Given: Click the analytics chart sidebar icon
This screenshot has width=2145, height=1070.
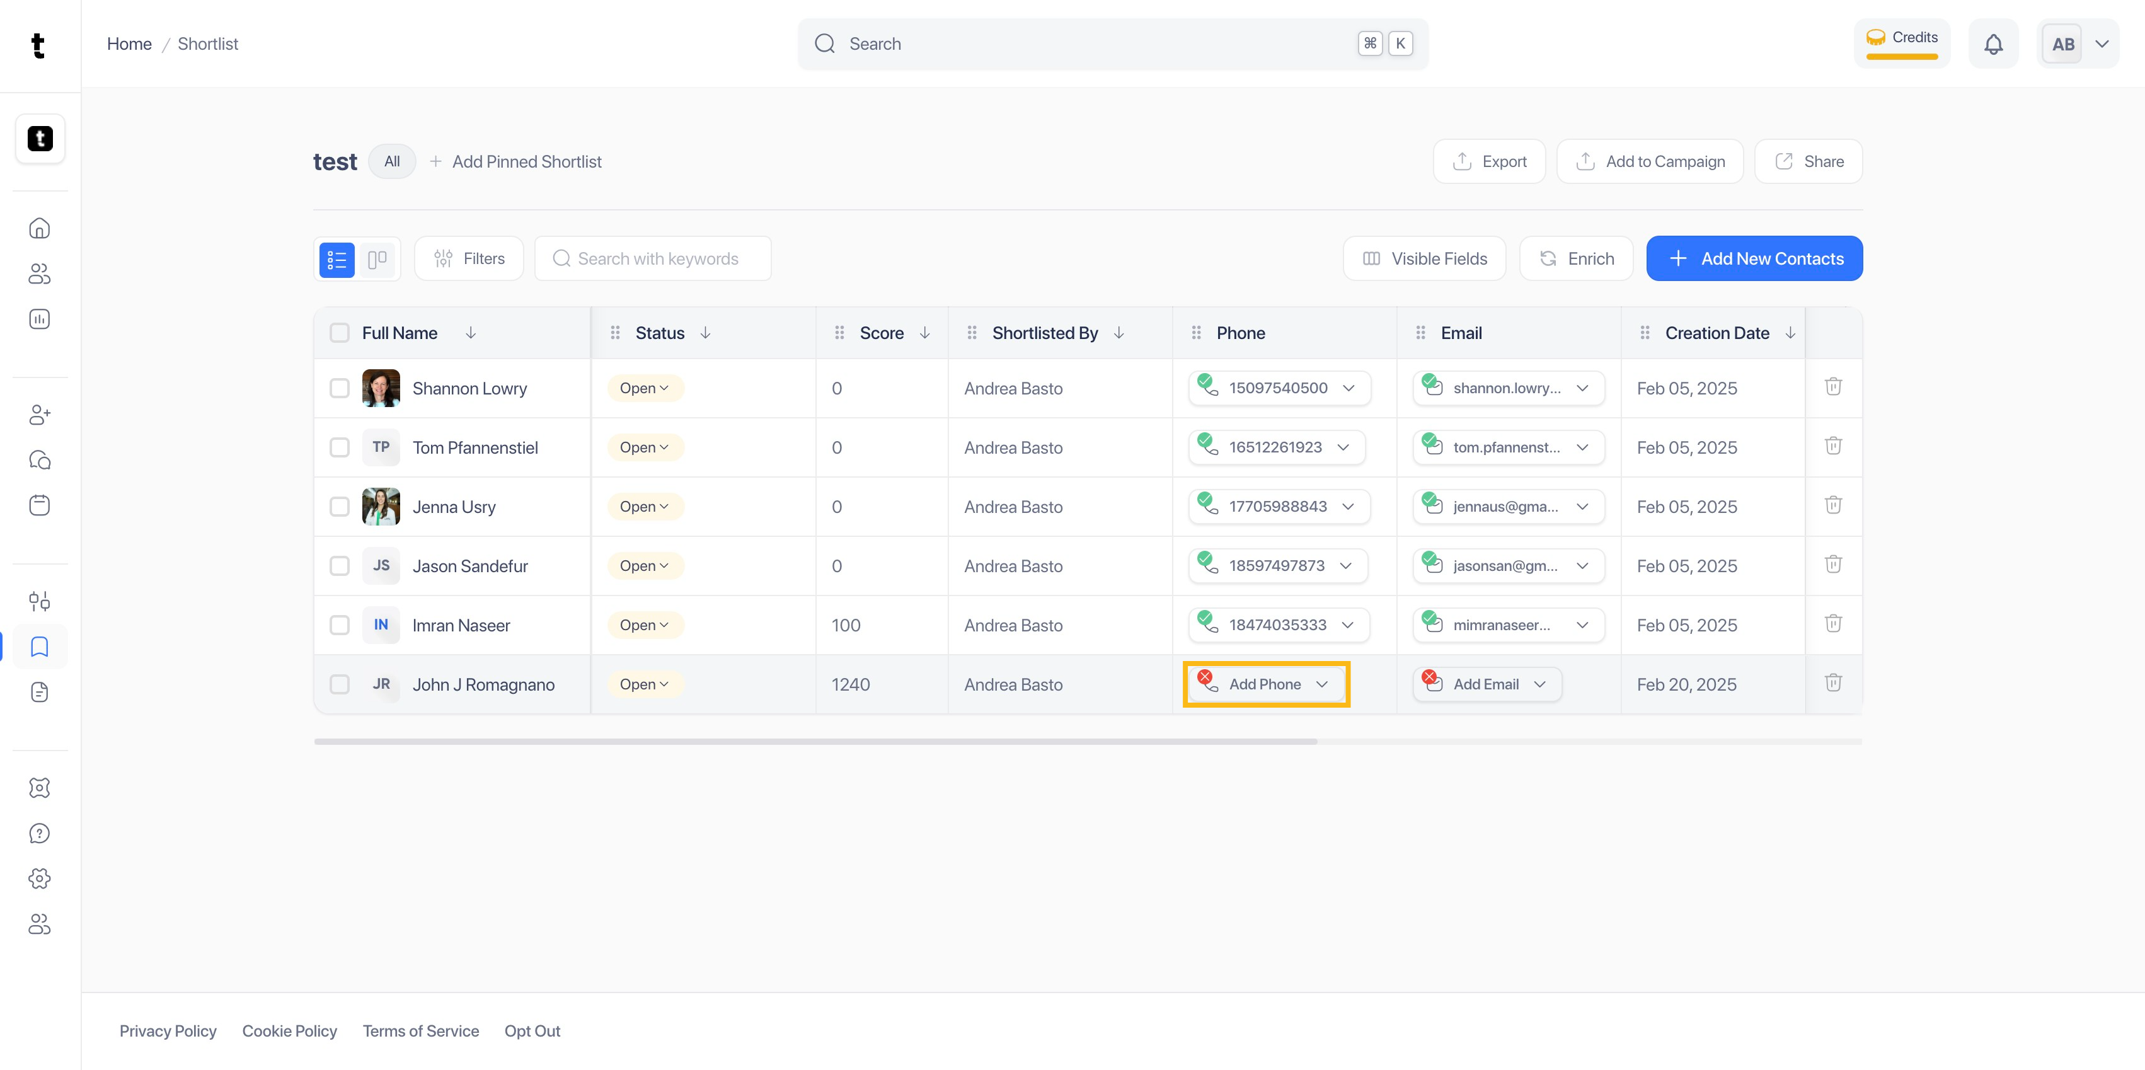Looking at the screenshot, I should (x=39, y=319).
